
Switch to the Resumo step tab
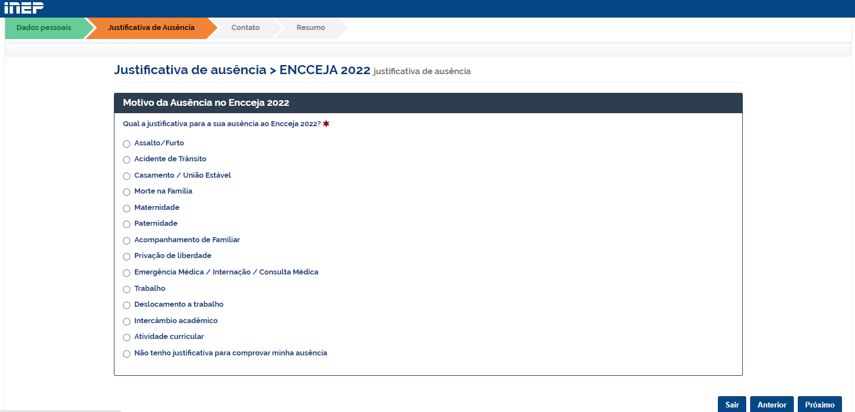[x=310, y=28]
